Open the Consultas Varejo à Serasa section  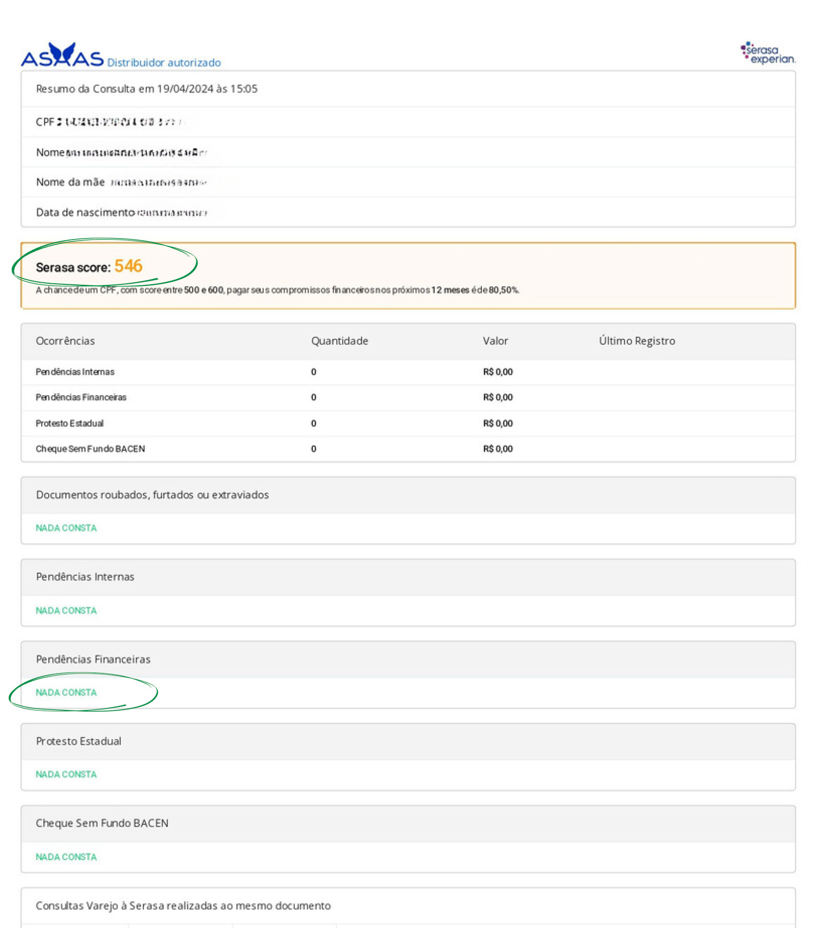(x=183, y=906)
